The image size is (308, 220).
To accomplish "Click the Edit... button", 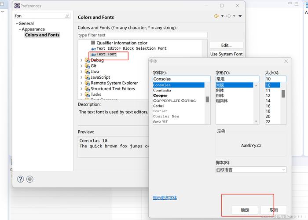I will click(x=226, y=45).
